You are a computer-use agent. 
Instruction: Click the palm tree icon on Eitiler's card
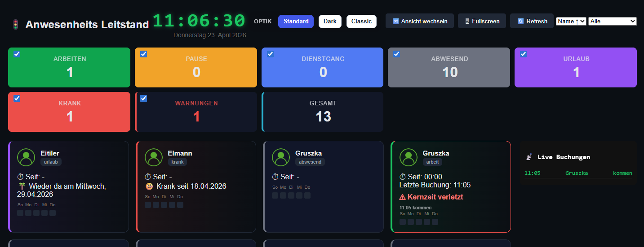point(22,186)
